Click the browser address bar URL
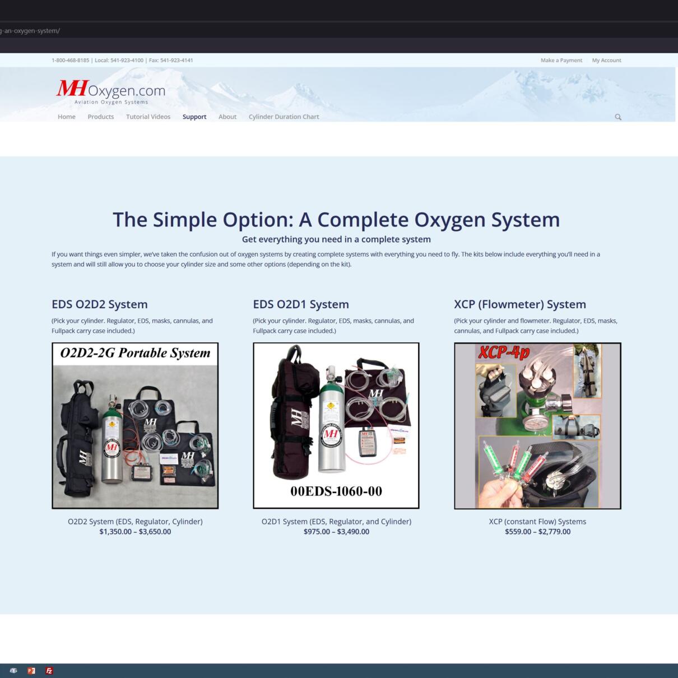 click(x=30, y=31)
